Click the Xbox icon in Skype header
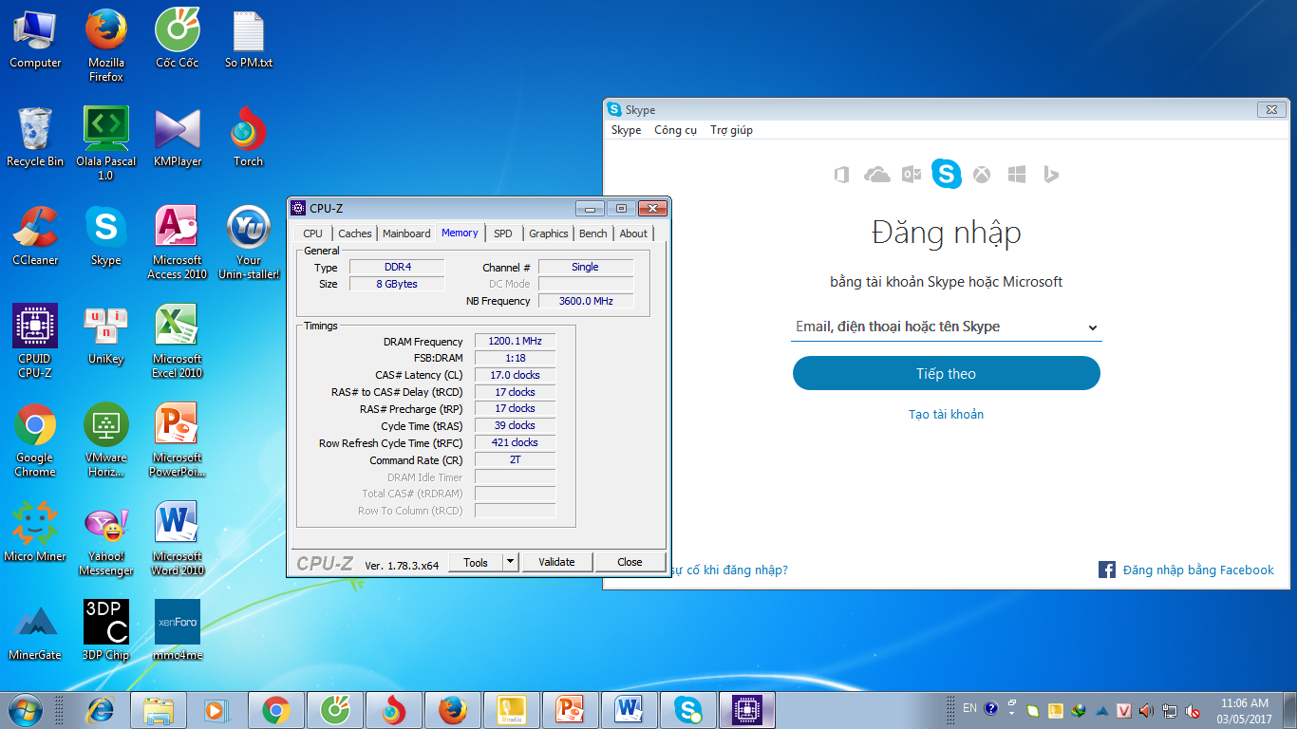This screenshot has width=1297, height=729. coord(982,175)
